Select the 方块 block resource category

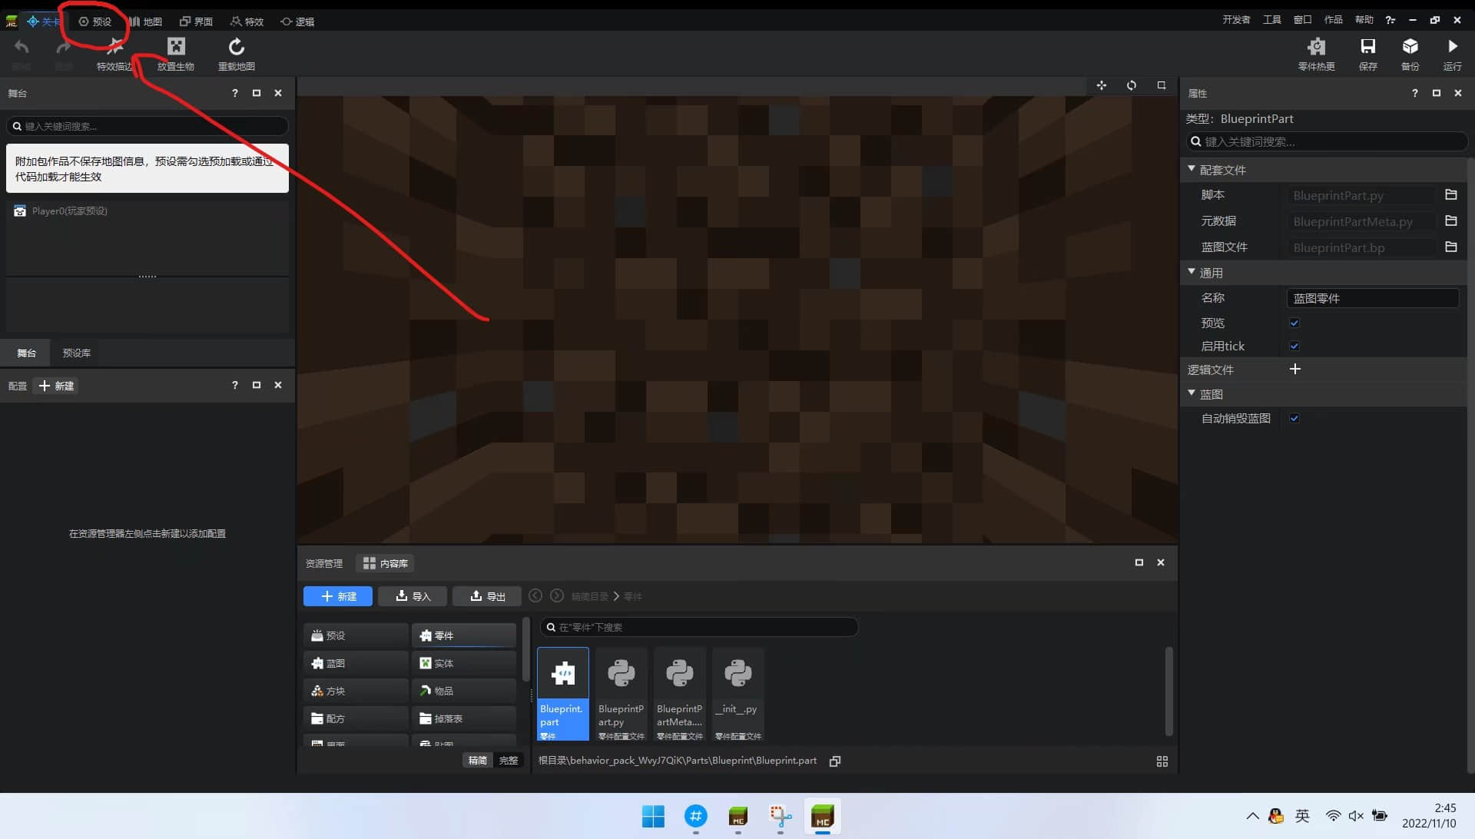pyautogui.click(x=356, y=691)
